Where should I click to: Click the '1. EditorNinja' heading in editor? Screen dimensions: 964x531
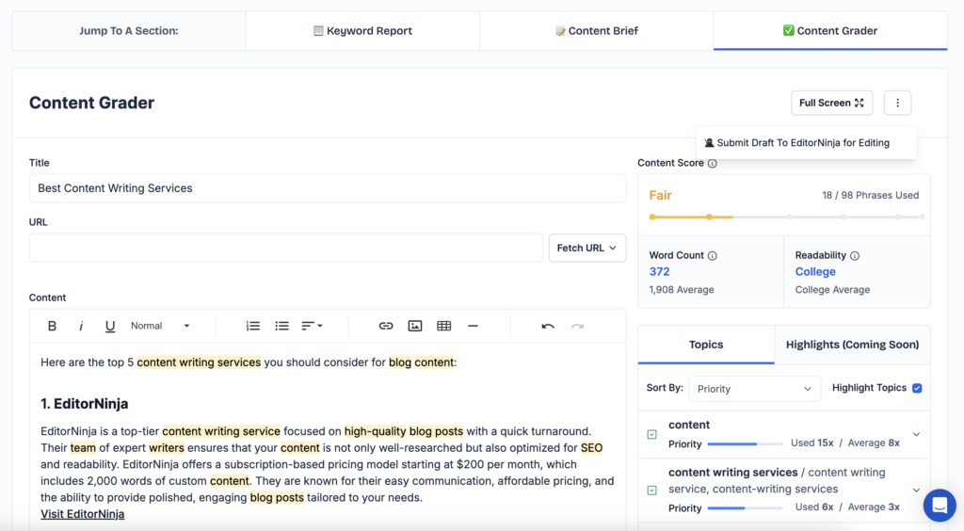coord(84,404)
